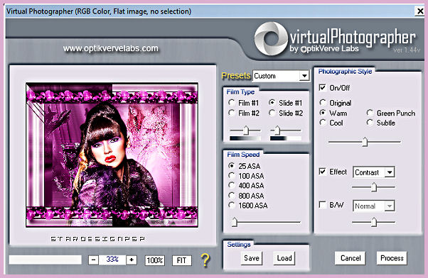Viewport: 428px width, 278px height.
Task: Click the Cancel button
Action: click(351, 258)
